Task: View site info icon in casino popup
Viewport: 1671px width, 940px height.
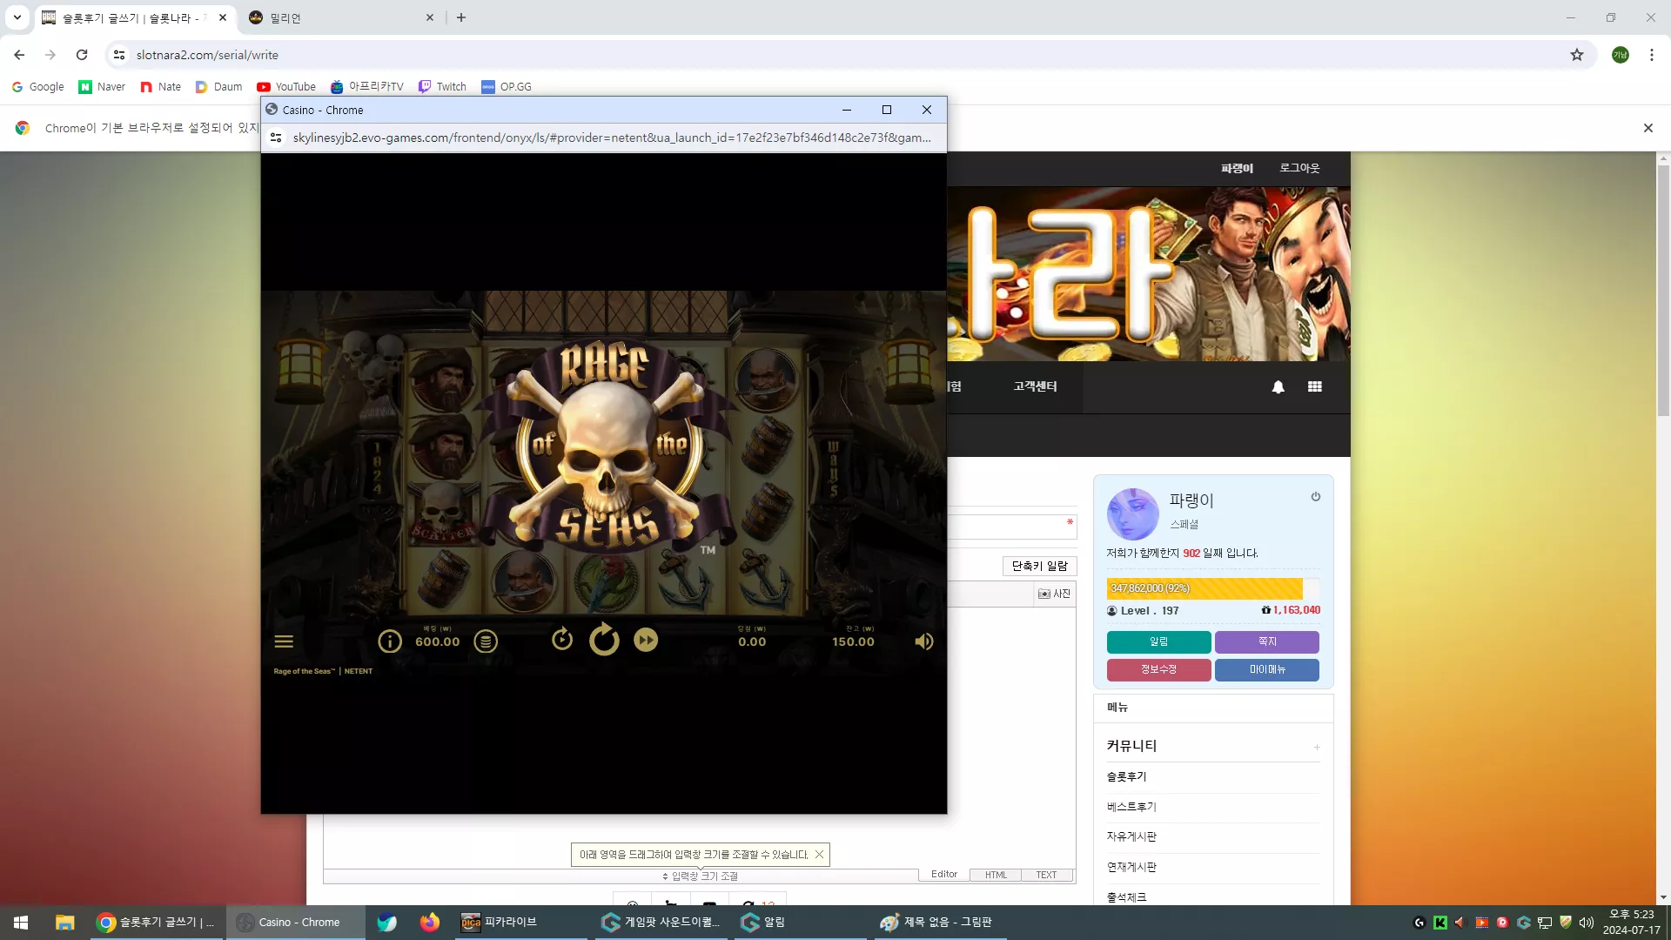Action: pyautogui.click(x=276, y=138)
